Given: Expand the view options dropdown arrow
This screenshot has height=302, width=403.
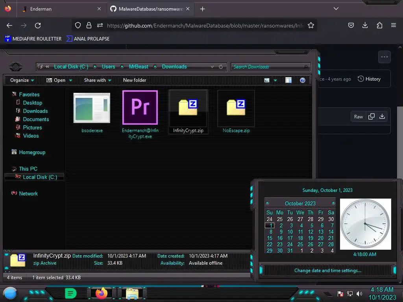Looking at the screenshot, I should pos(275,80).
